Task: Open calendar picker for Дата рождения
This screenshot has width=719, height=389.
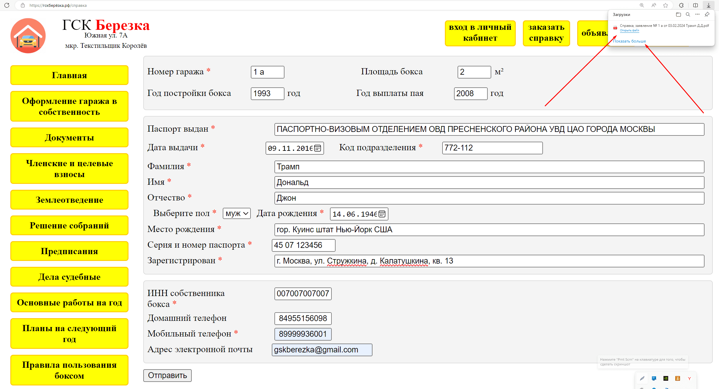Action: click(382, 214)
